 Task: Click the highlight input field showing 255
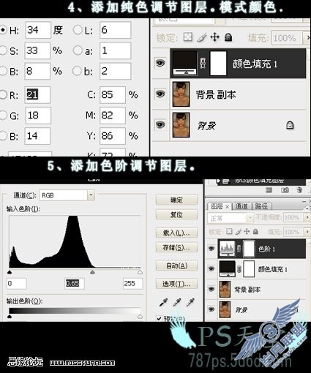point(132,283)
